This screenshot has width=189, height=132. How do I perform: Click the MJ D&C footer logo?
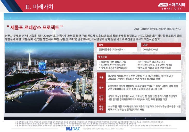pyautogui.click(x=73, y=129)
